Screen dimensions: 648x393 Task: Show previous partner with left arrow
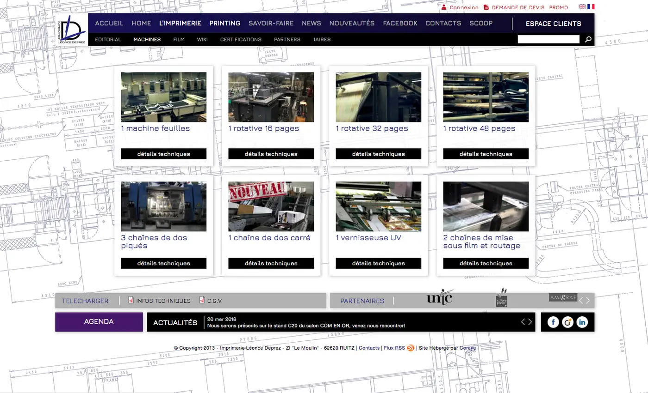581,300
